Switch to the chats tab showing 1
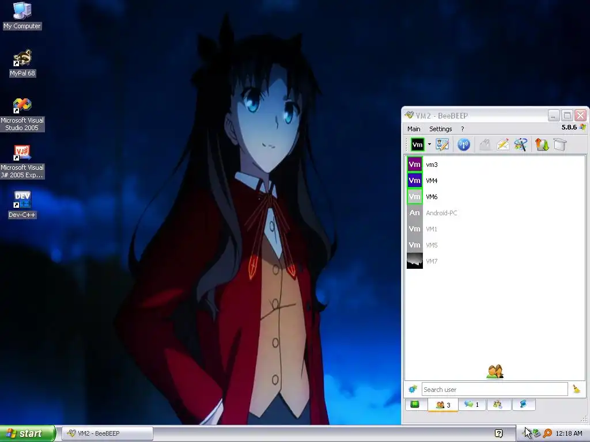 click(x=471, y=405)
